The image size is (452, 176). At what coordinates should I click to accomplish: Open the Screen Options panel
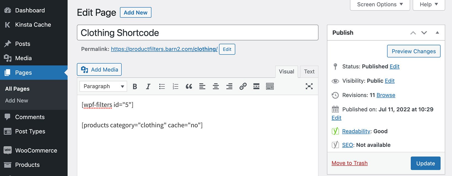click(380, 4)
